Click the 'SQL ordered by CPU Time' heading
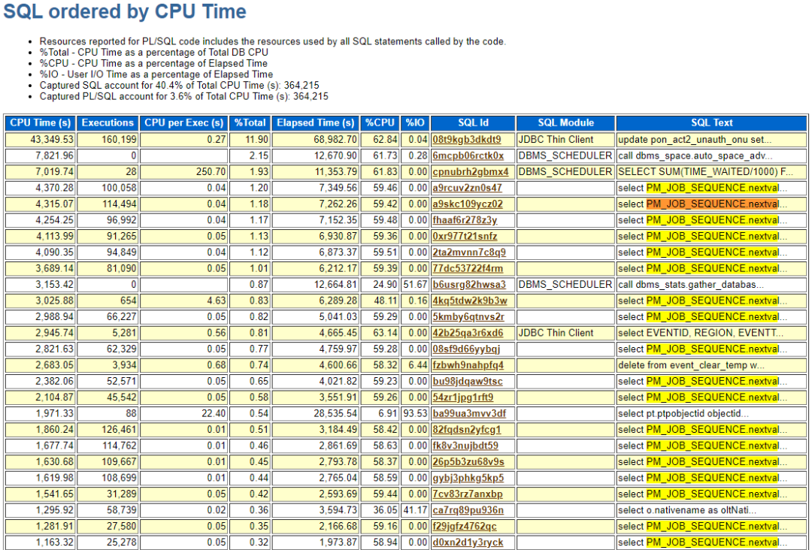Viewport: 812px width, 550px height. coord(125,12)
